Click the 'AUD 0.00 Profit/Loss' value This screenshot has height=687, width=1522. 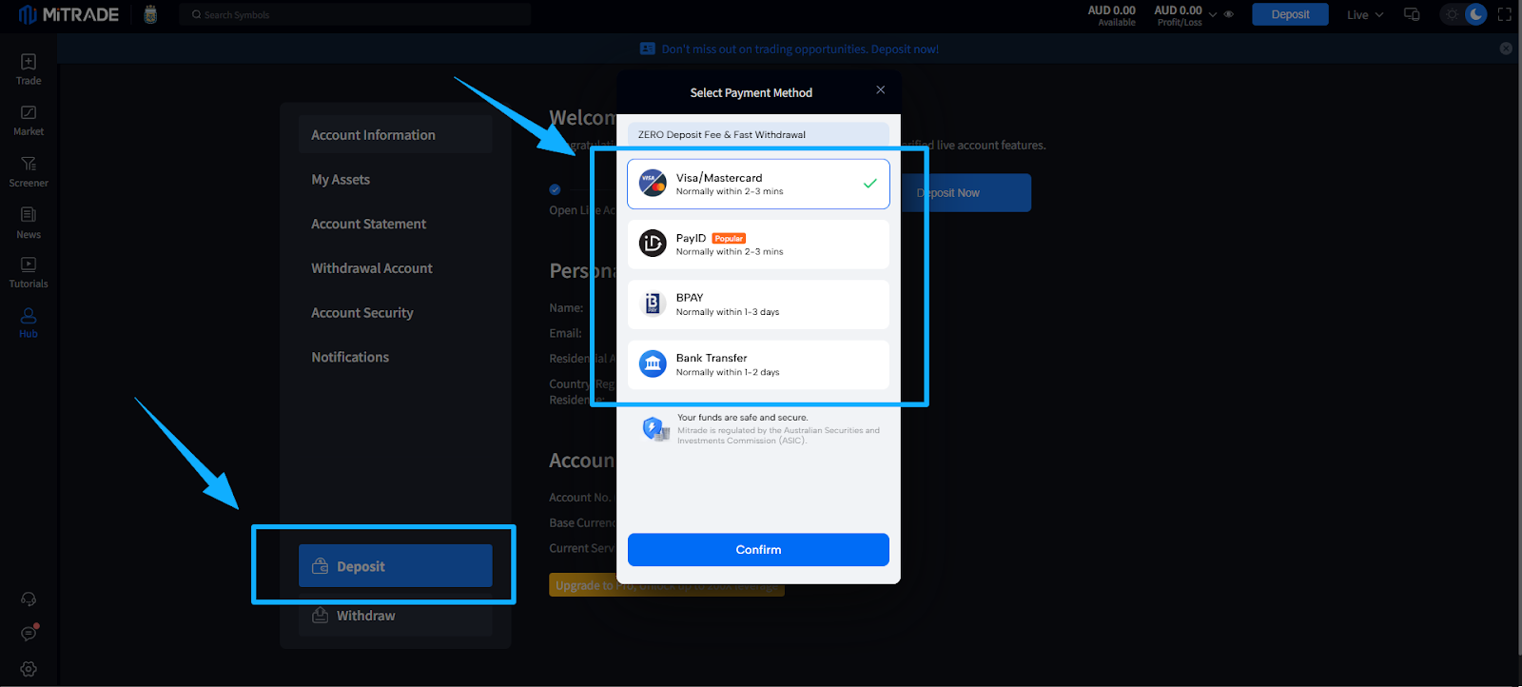(x=1179, y=15)
